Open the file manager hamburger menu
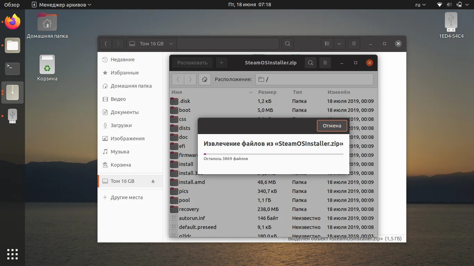Screen dimensions: 474x266 [354, 44]
